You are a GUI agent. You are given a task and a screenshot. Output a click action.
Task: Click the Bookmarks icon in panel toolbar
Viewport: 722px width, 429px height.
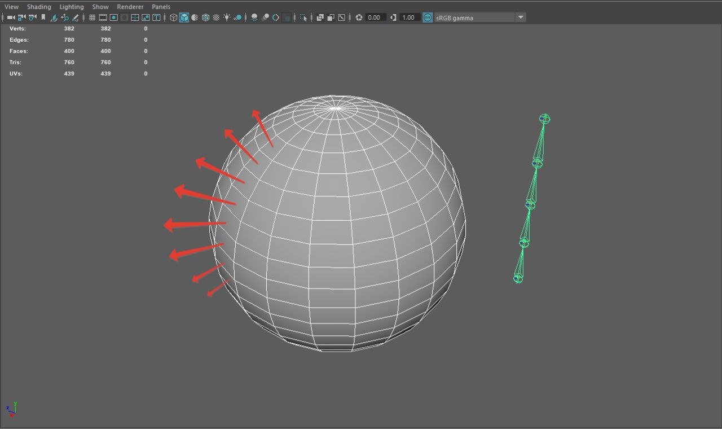point(43,17)
